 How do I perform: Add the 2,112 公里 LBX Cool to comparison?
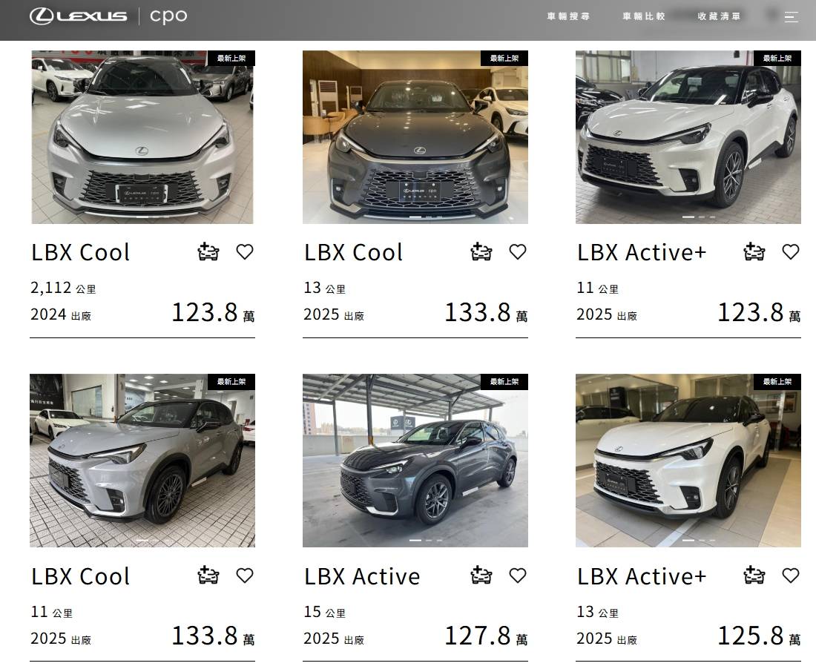click(208, 252)
